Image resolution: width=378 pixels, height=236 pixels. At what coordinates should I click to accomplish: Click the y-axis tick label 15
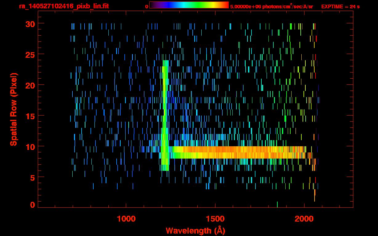[30, 116]
